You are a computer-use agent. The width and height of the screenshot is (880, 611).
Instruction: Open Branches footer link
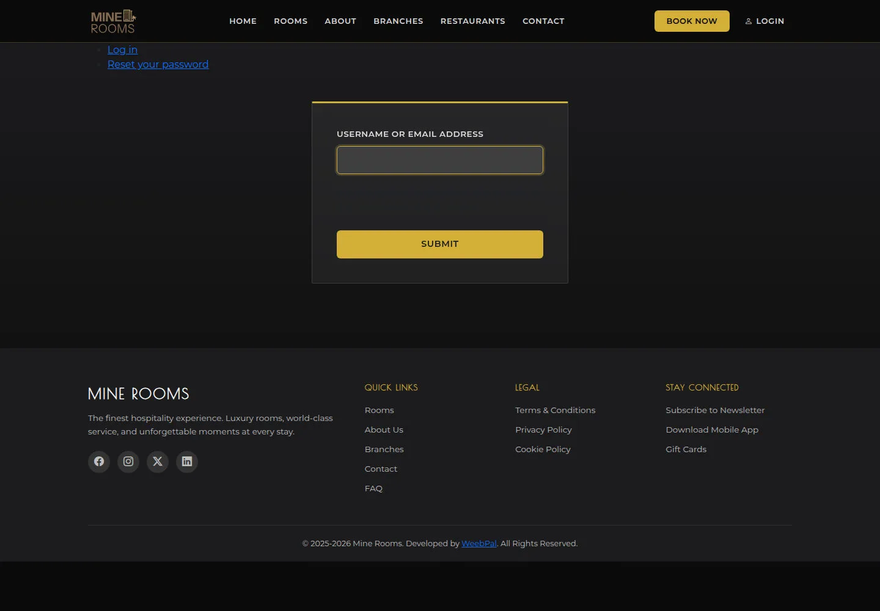[x=384, y=449]
